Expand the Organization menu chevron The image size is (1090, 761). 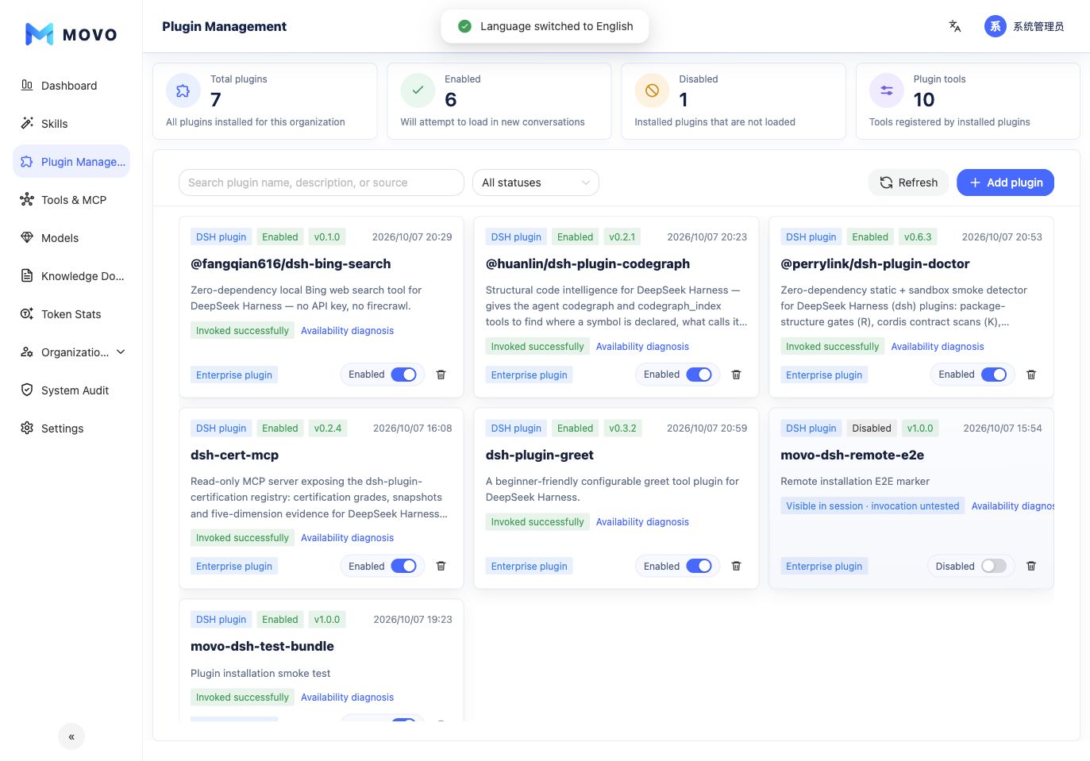[x=121, y=352]
